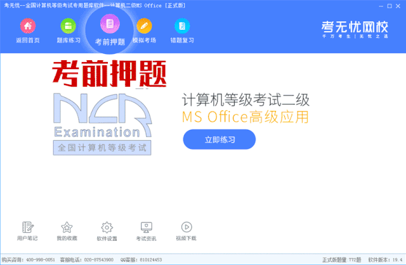Click the 考无忧网校 logo
The height and width of the screenshot is (265, 406).
click(x=355, y=29)
